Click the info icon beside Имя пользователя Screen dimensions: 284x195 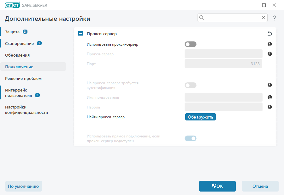[269, 97]
